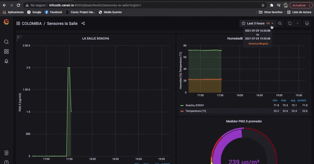314x164 pixels.
Task: Open Alerting bell in sidebar
Action: point(6,61)
